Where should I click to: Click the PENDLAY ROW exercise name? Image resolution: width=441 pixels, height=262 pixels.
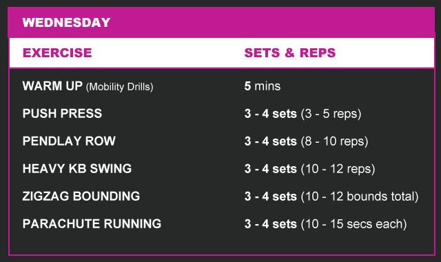69,141
